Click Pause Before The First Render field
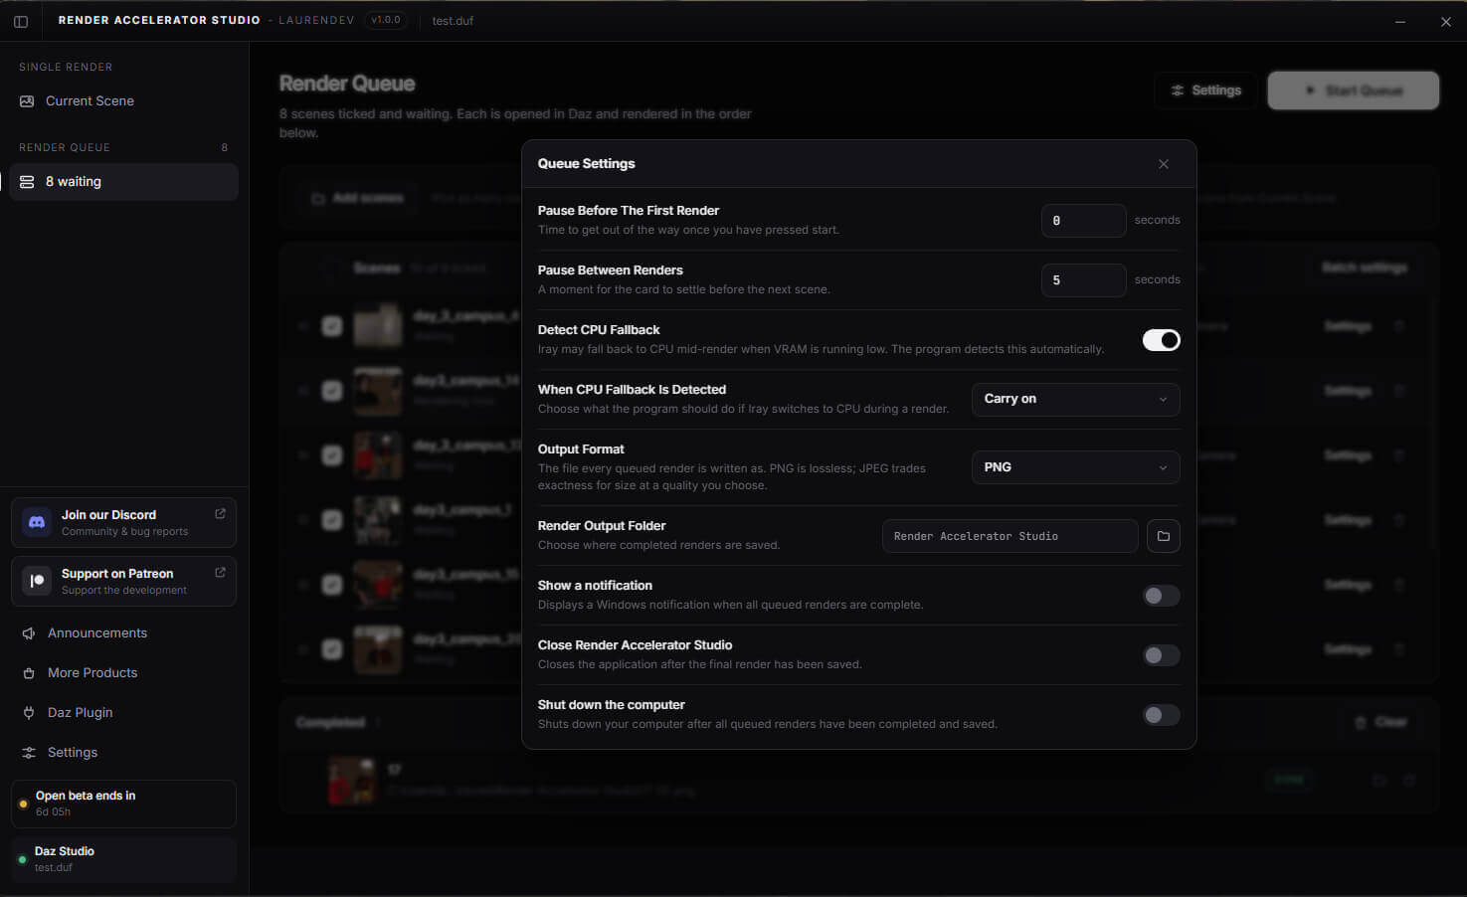This screenshot has width=1467, height=897. point(1083,221)
